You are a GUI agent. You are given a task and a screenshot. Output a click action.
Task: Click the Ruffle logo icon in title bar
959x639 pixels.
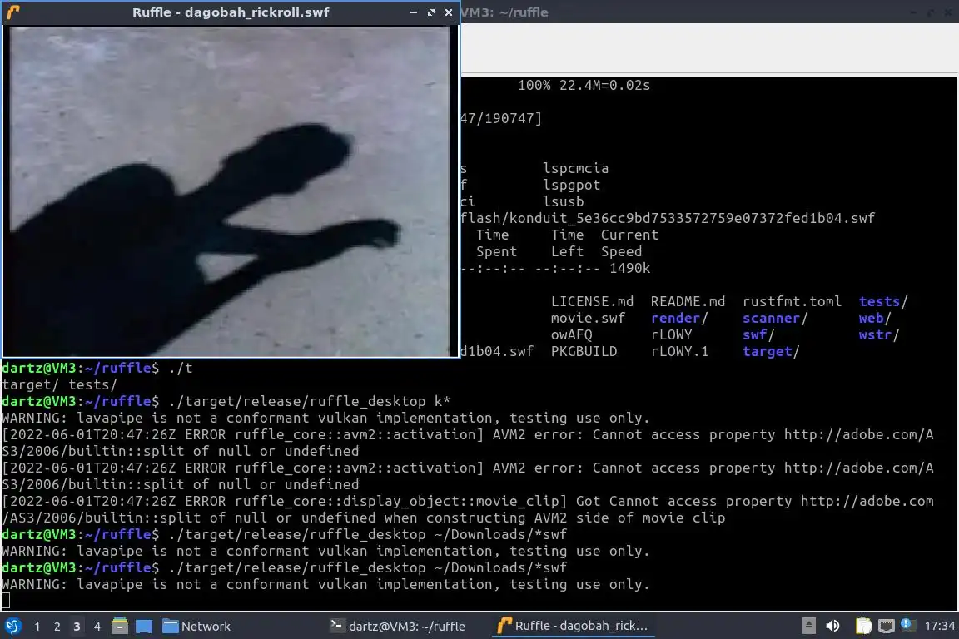[13, 12]
